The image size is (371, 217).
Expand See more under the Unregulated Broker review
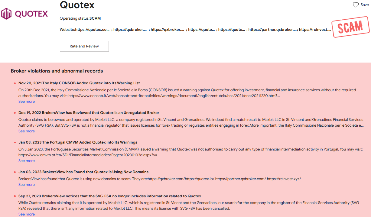(x=27, y=131)
